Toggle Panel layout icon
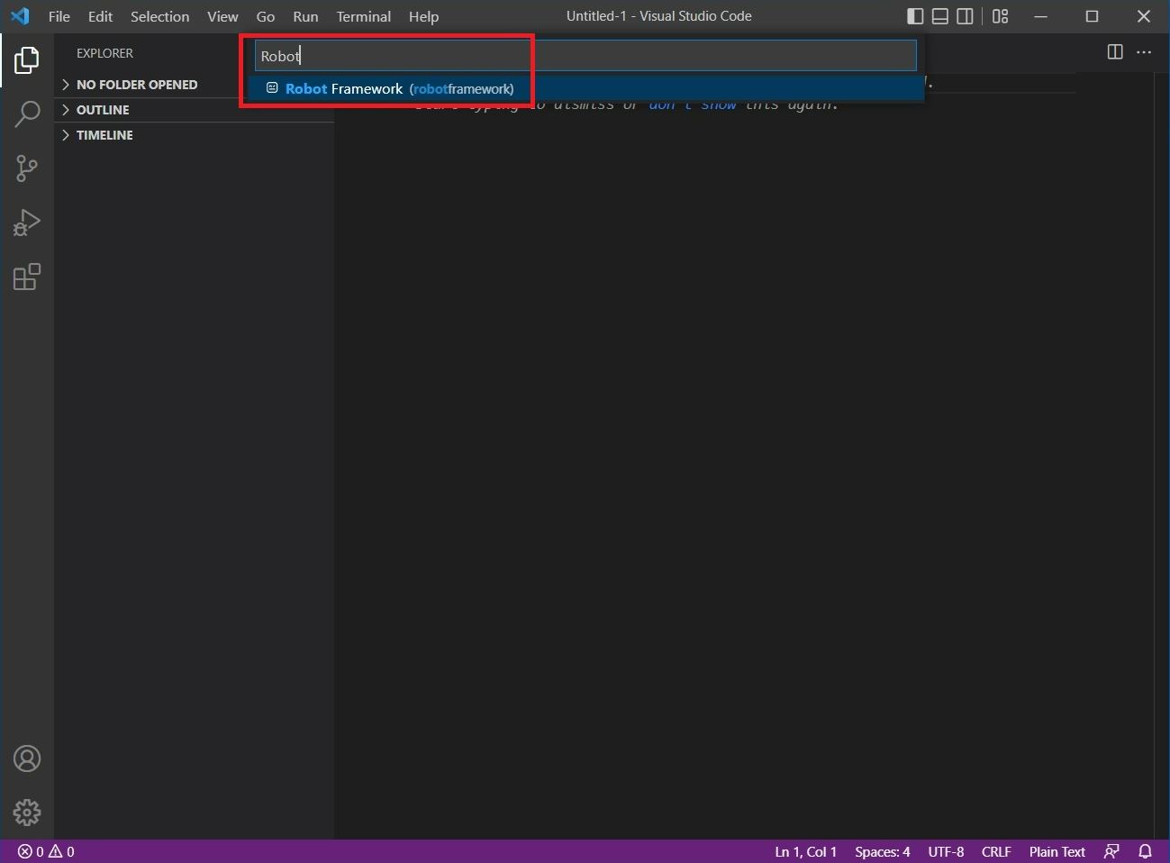This screenshot has height=863, width=1170. tap(940, 16)
